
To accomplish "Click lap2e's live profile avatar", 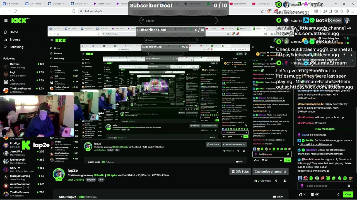I will (x=59, y=174).
